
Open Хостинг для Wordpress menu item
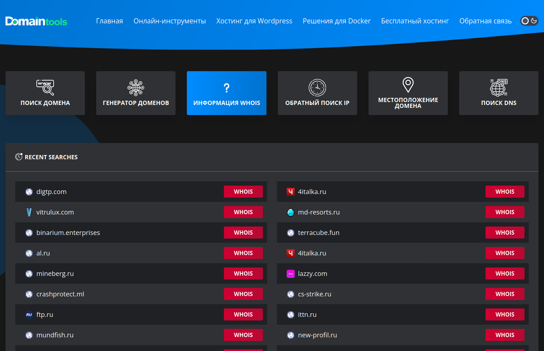click(x=254, y=21)
